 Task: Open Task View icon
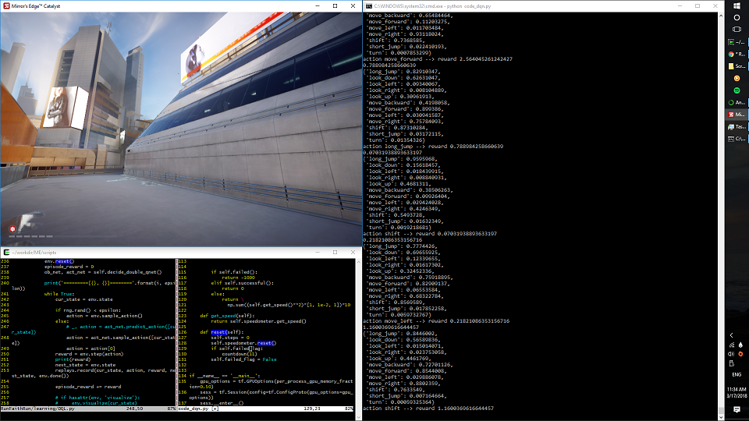pyautogui.click(x=737, y=29)
